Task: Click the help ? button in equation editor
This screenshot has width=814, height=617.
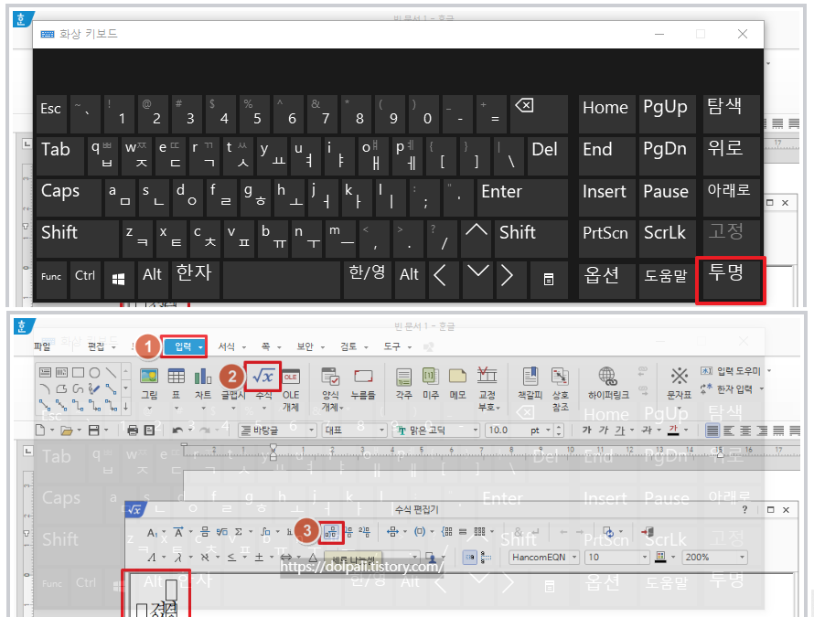Action: [745, 509]
